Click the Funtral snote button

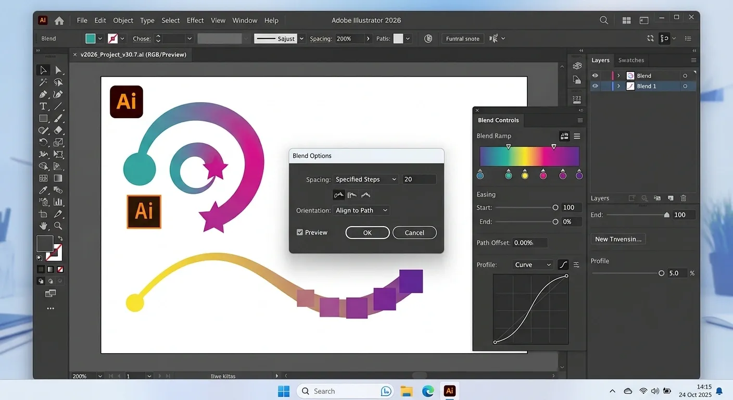click(x=463, y=39)
